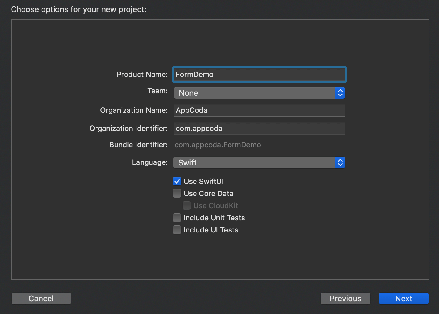Enable Include Unit Tests

pos(177,218)
